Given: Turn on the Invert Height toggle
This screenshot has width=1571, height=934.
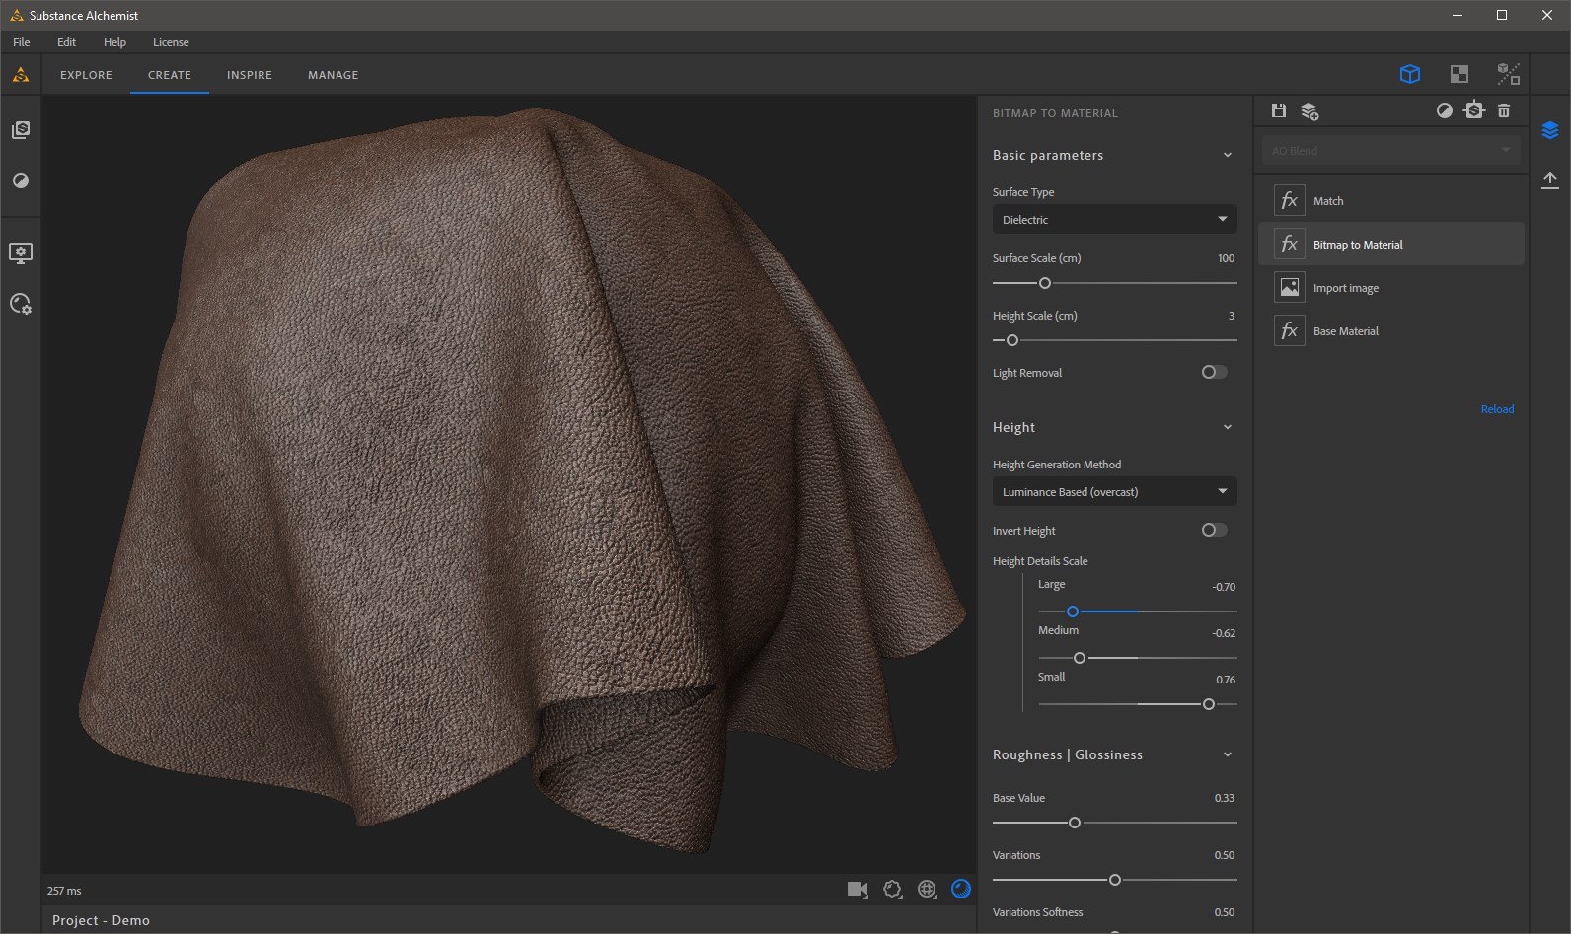Looking at the screenshot, I should 1214,530.
